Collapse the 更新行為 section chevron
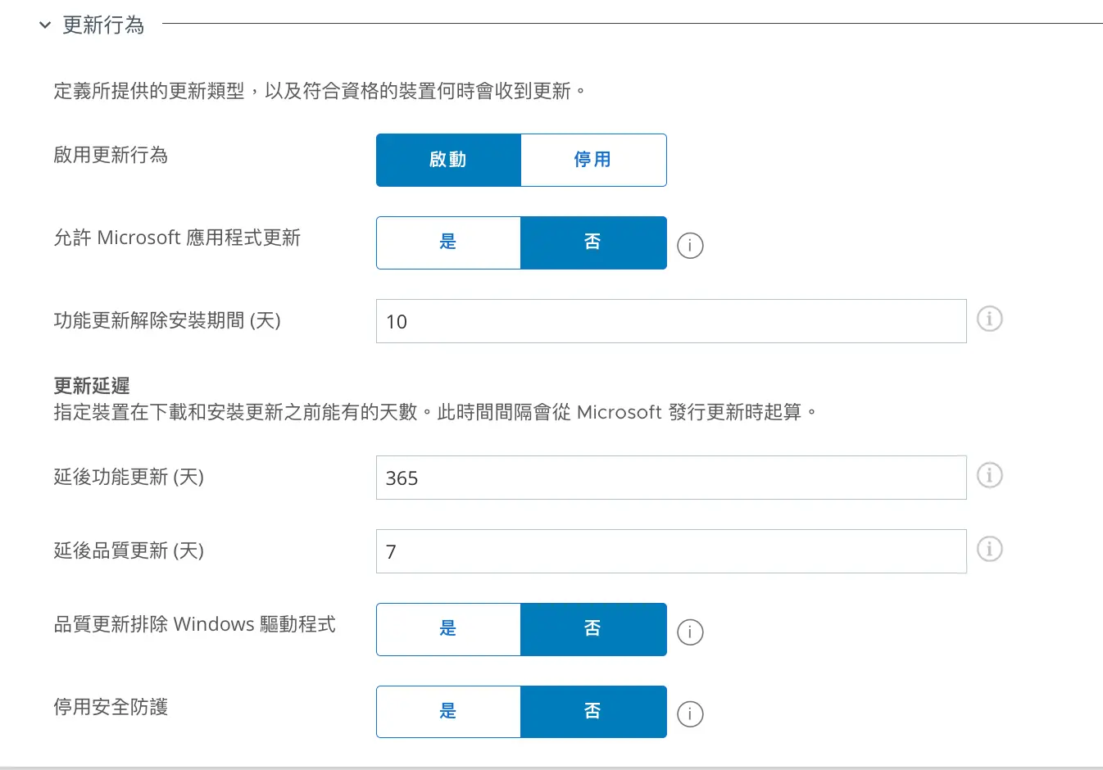Viewport: 1103px width, 770px height. tap(45, 25)
